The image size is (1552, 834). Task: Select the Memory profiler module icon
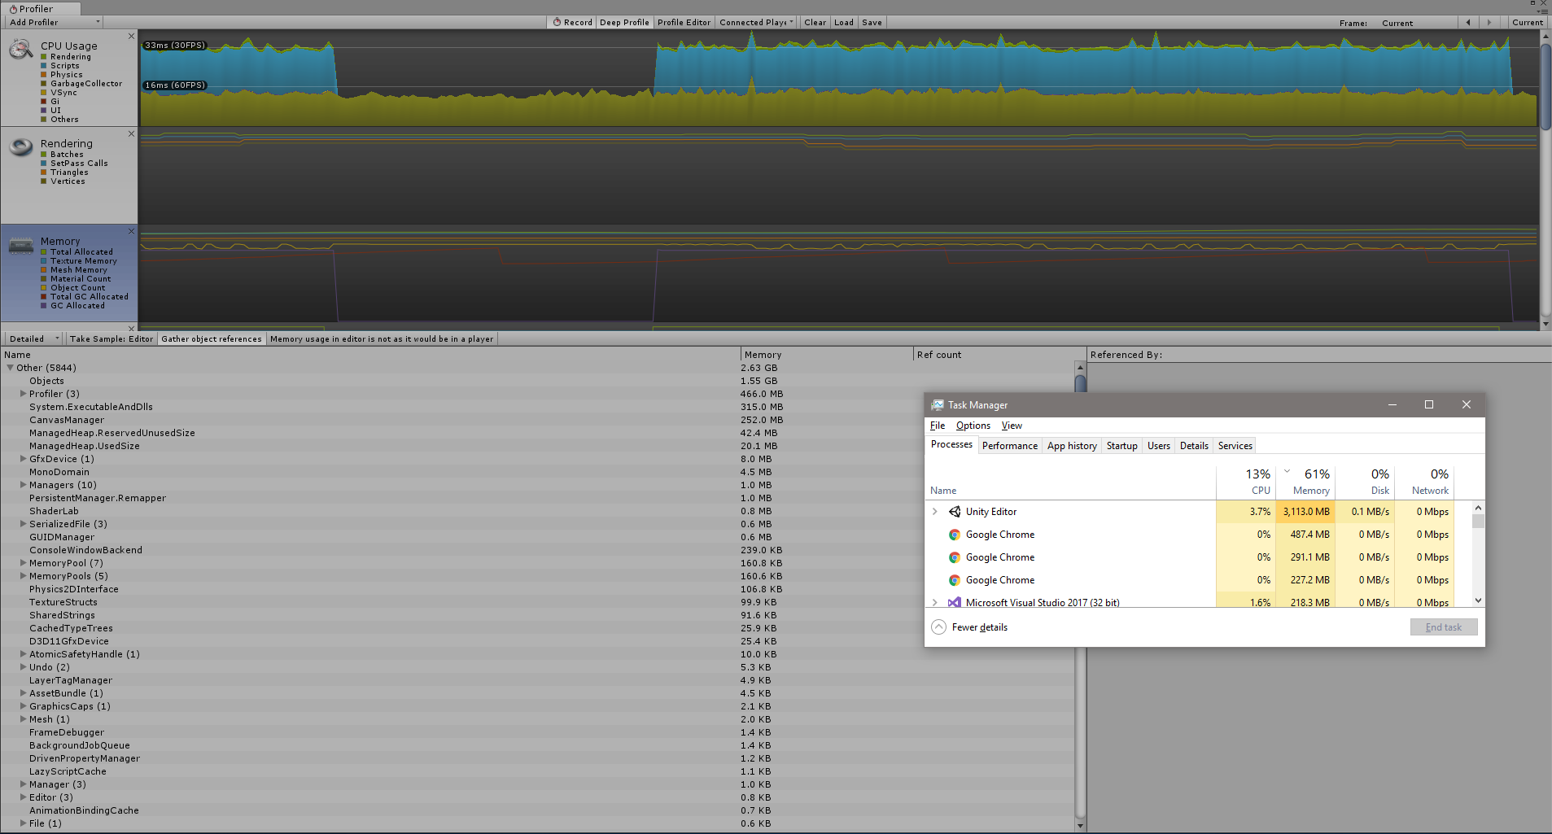(x=21, y=246)
